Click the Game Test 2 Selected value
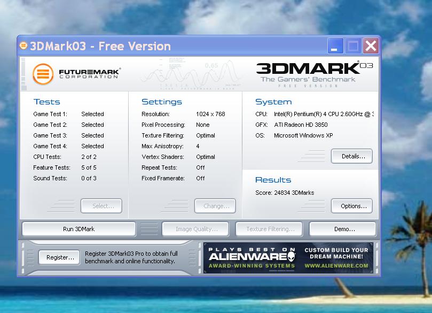Viewport: 432px width, 313px height. click(92, 125)
